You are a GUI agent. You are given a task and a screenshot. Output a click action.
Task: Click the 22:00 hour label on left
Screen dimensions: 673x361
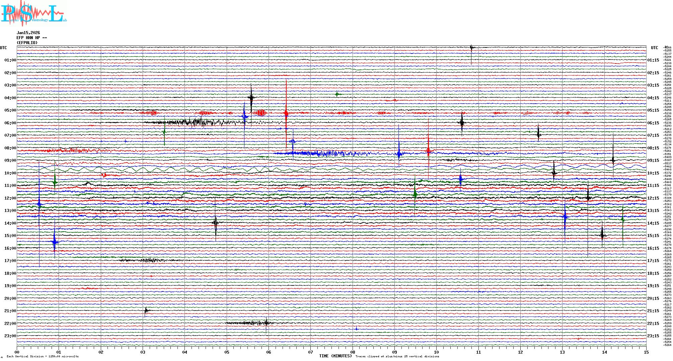pyautogui.click(x=10, y=324)
